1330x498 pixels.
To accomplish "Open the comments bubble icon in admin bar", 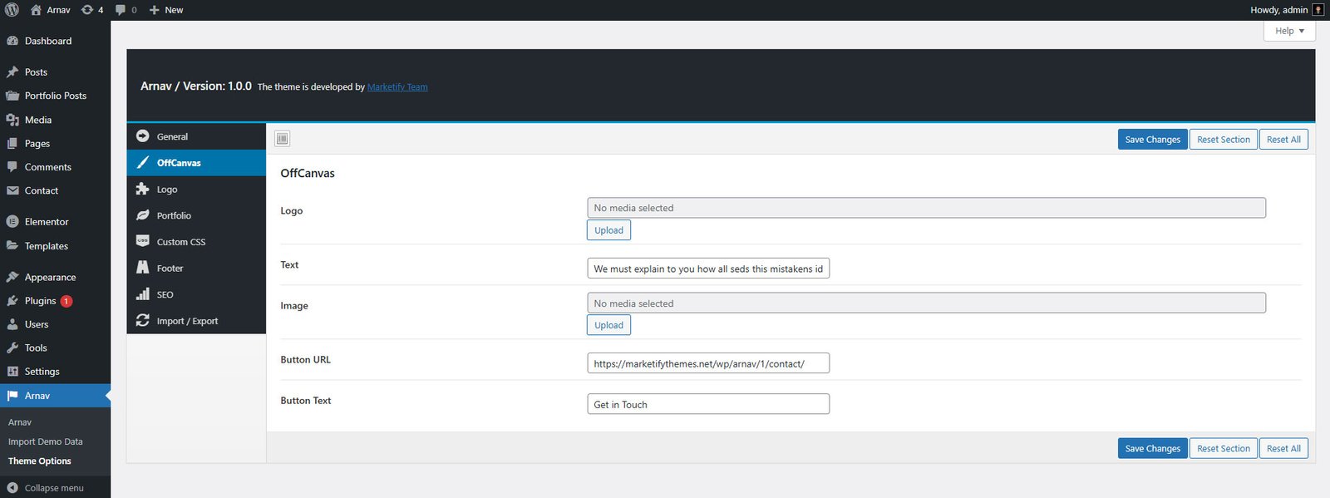I will pyautogui.click(x=121, y=10).
